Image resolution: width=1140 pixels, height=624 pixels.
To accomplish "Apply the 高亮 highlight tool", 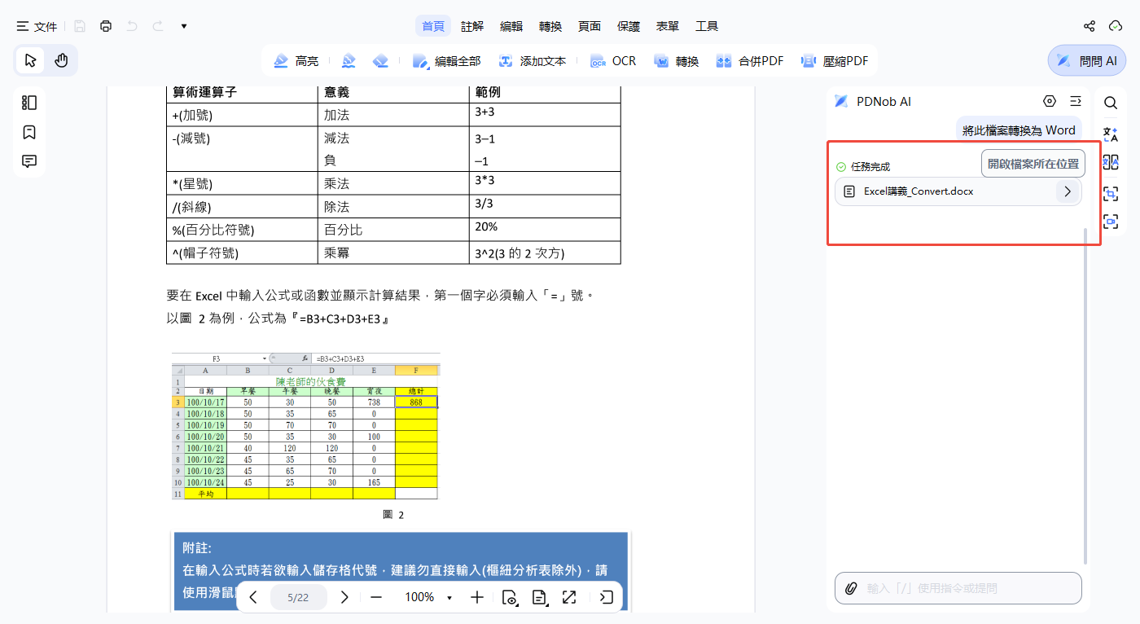I will click(x=296, y=61).
